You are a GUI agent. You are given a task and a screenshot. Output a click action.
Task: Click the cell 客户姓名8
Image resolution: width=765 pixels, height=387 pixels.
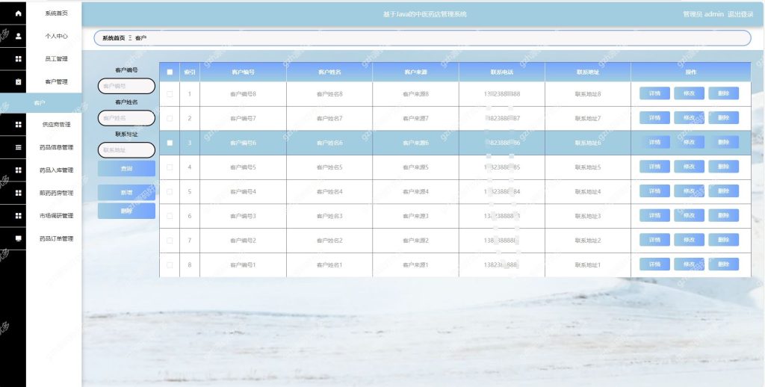tap(329, 94)
